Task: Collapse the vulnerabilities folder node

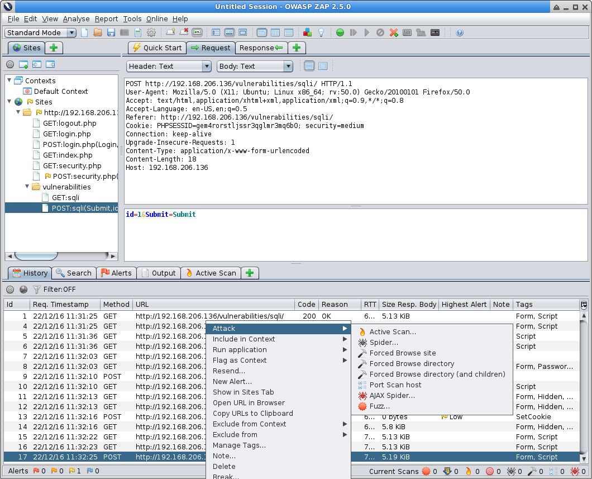Action: pos(27,187)
